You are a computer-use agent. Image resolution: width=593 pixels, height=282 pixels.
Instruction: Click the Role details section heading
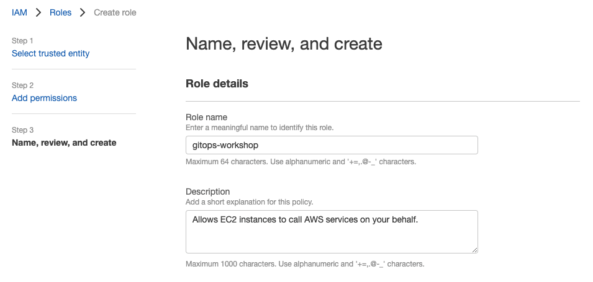(x=217, y=84)
